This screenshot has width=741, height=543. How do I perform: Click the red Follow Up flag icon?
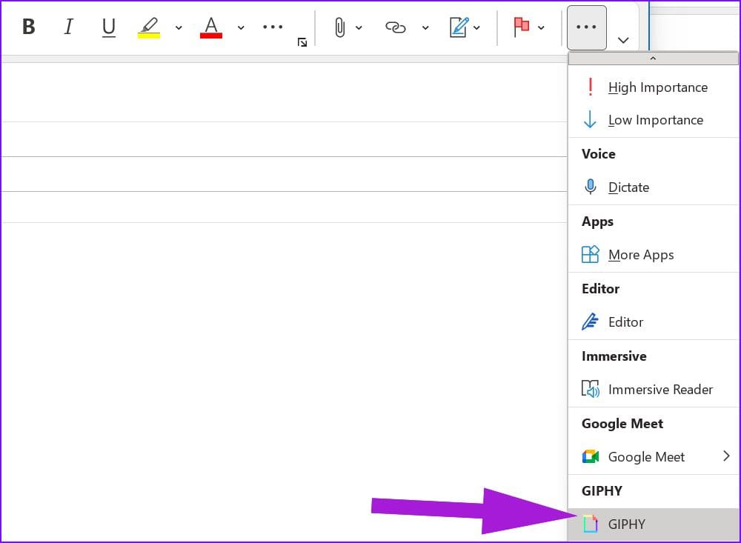click(x=521, y=27)
